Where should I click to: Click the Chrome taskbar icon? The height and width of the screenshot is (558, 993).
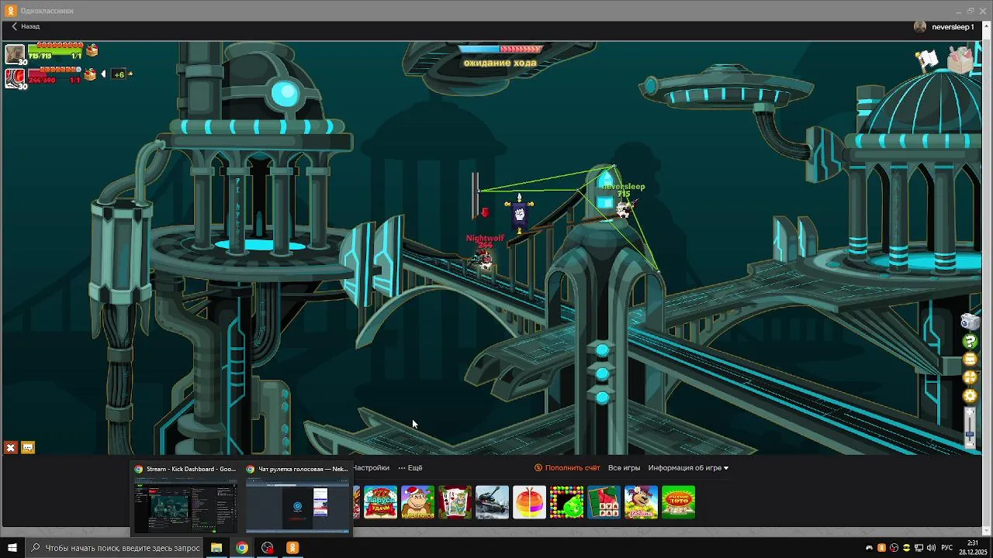click(242, 548)
